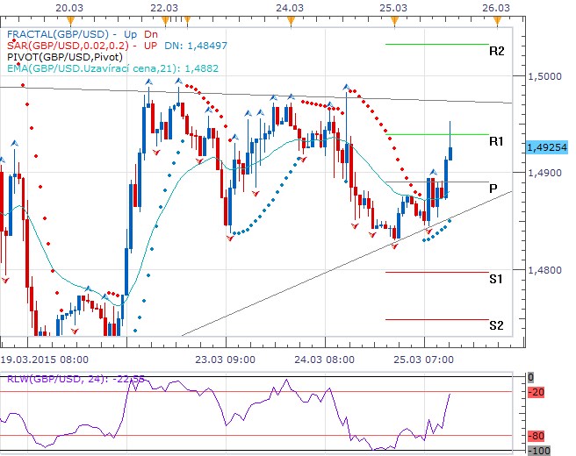Click the -20 overbought level label
Image resolution: width=576 pixels, height=456 pixels.
coord(537,392)
